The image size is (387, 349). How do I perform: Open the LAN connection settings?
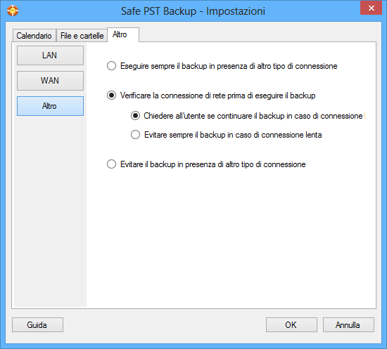pos(50,55)
